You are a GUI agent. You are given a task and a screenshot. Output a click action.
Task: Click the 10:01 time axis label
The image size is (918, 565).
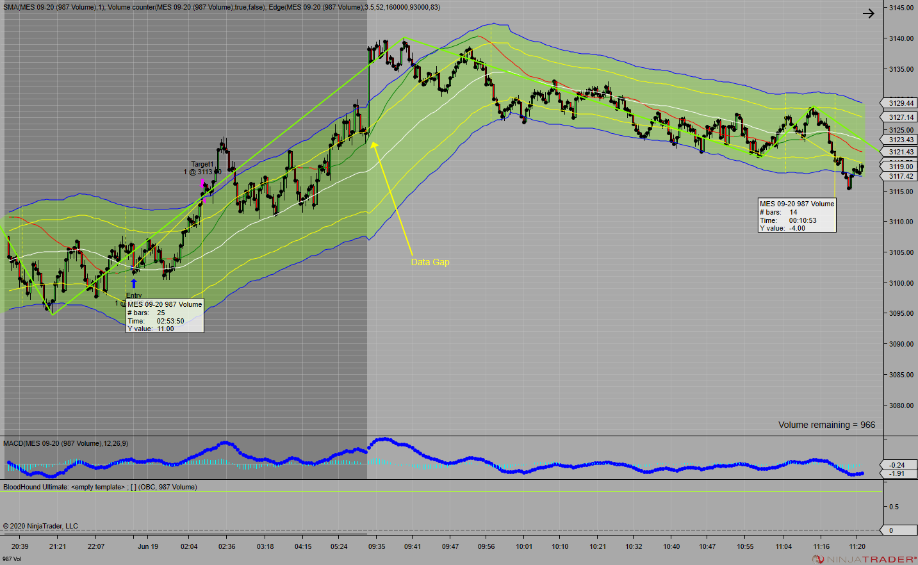pyautogui.click(x=524, y=546)
